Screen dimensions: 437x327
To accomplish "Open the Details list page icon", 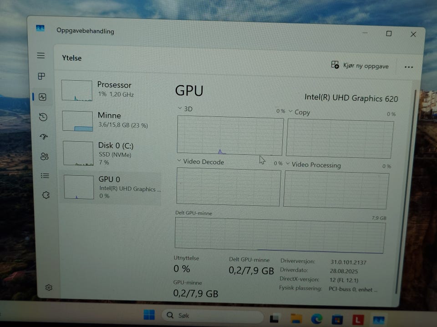I will coord(45,176).
